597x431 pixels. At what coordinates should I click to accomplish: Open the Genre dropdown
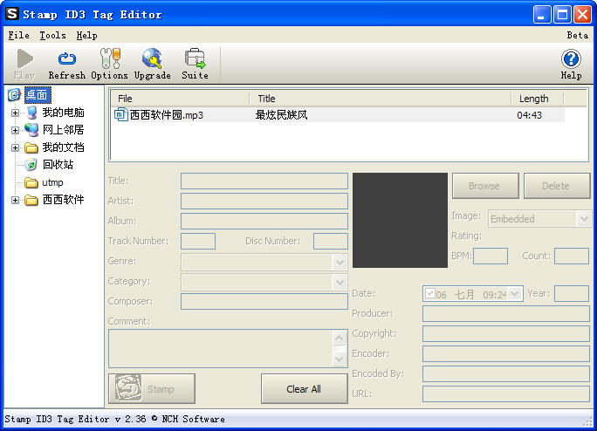[340, 262]
